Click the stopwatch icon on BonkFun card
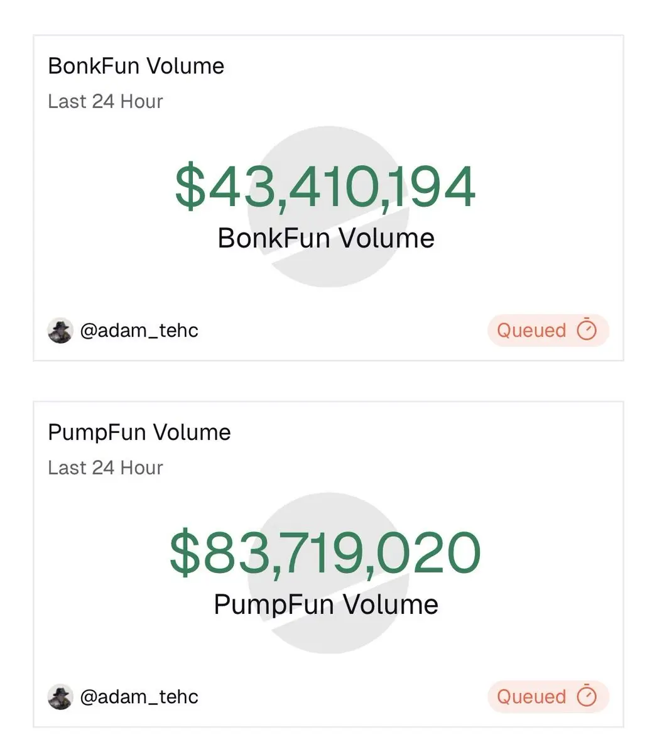Screen dimensions: 657x754 tap(587, 330)
